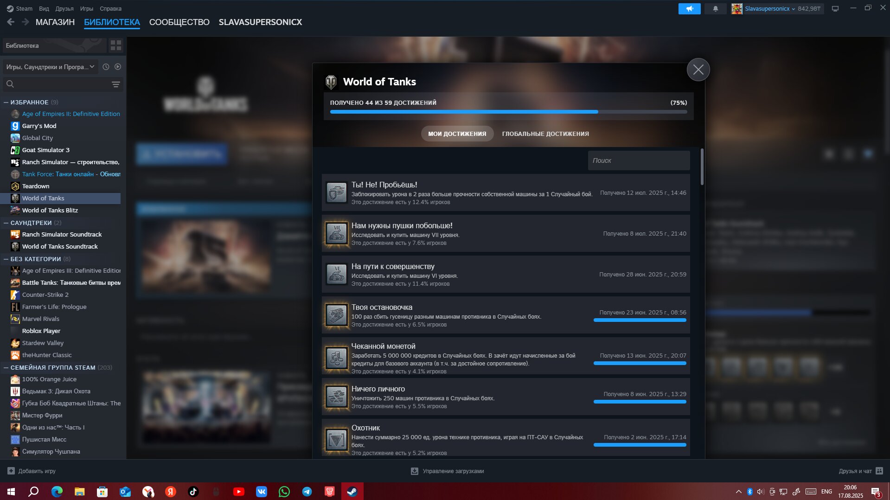The width and height of the screenshot is (890, 500).
Task: Open the SLAVASUPERSONICX profile section
Action: click(x=260, y=22)
